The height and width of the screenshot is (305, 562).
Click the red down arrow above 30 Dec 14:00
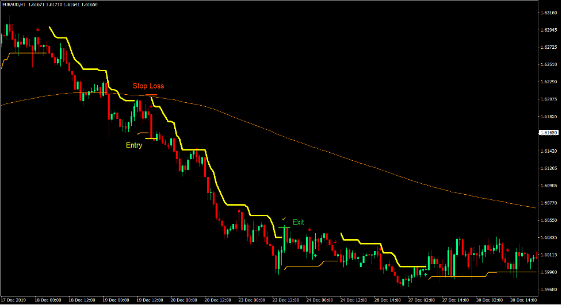click(x=508, y=249)
